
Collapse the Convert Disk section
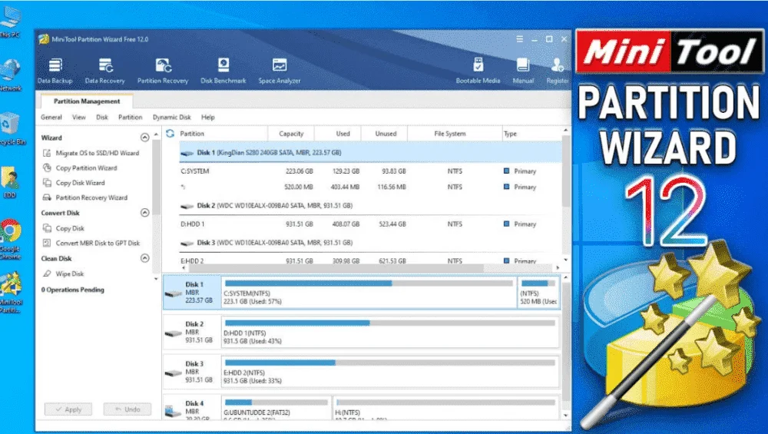coord(144,213)
